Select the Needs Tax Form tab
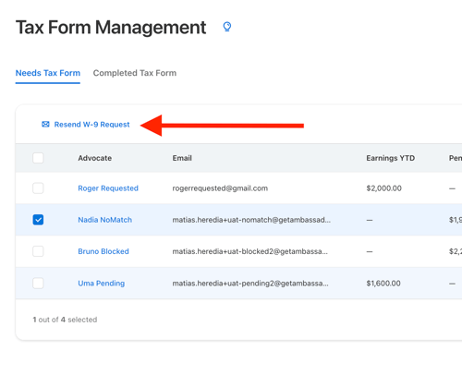 (48, 73)
